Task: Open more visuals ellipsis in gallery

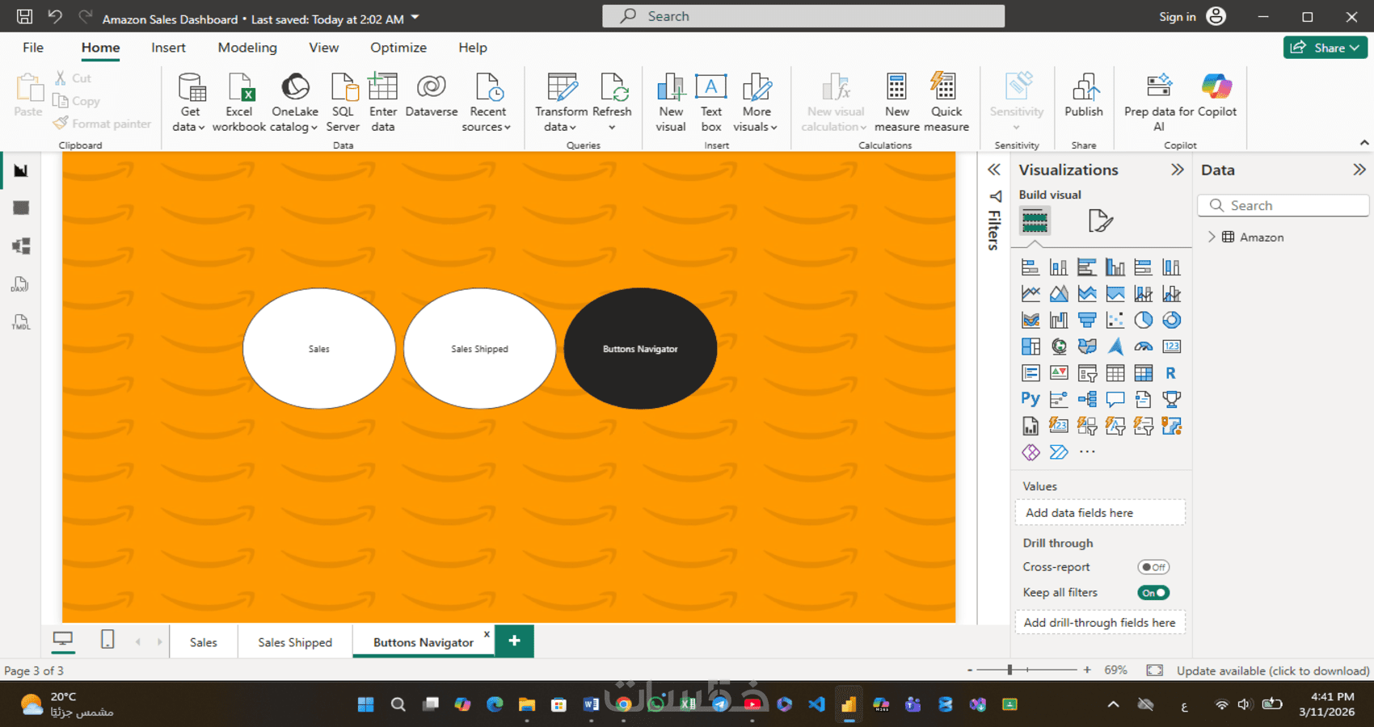Action: (1087, 452)
